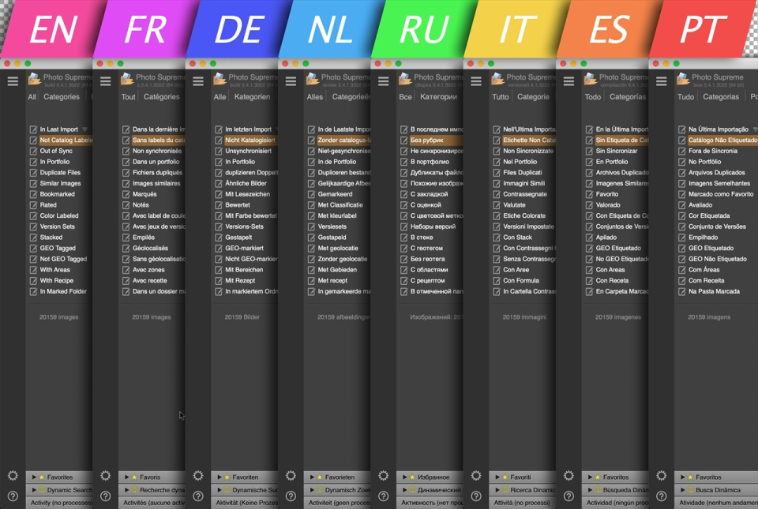Click help question mark in NL window

click(291, 496)
